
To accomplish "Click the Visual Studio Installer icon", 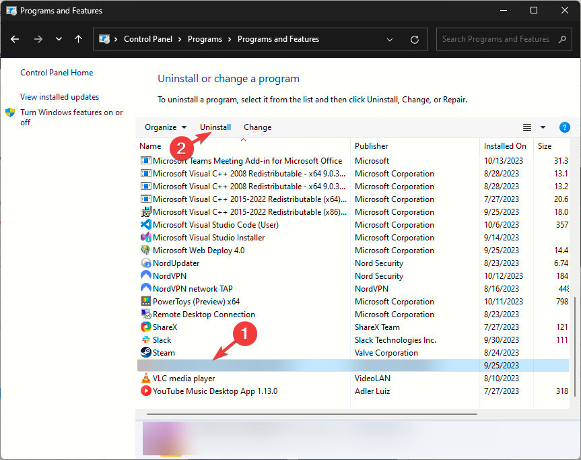I will coord(146,237).
